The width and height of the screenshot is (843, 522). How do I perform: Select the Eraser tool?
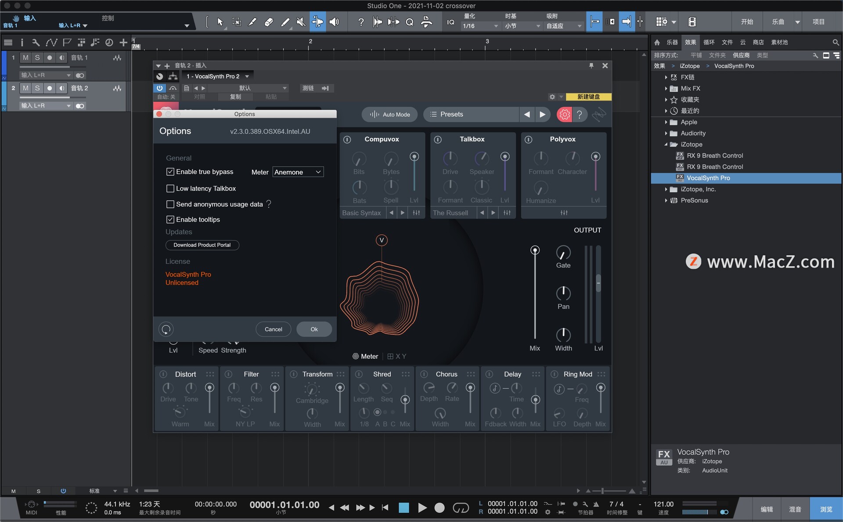tap(269, 22)
